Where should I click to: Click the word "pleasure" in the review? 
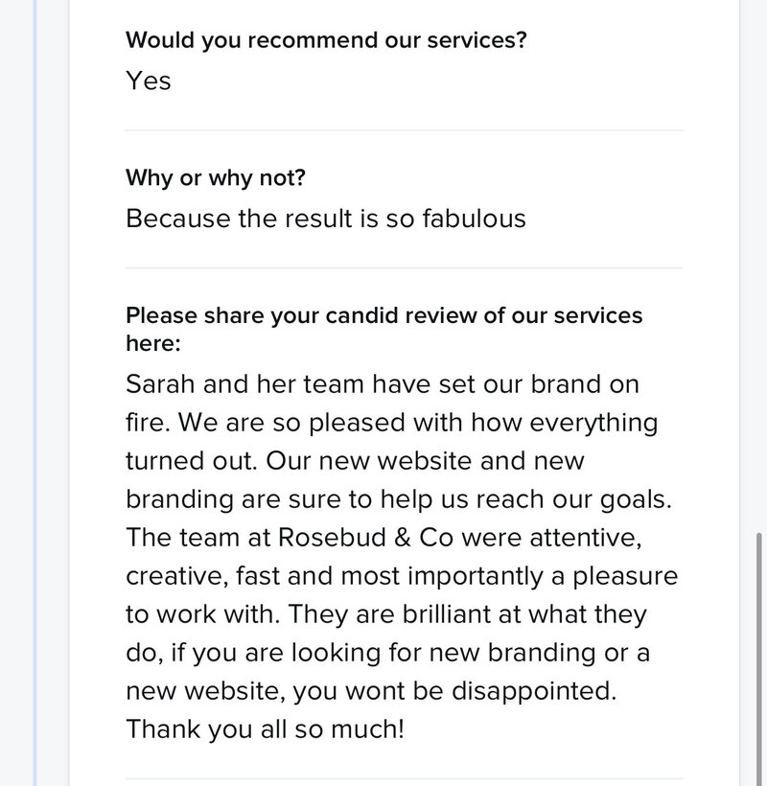click(625, 576)
